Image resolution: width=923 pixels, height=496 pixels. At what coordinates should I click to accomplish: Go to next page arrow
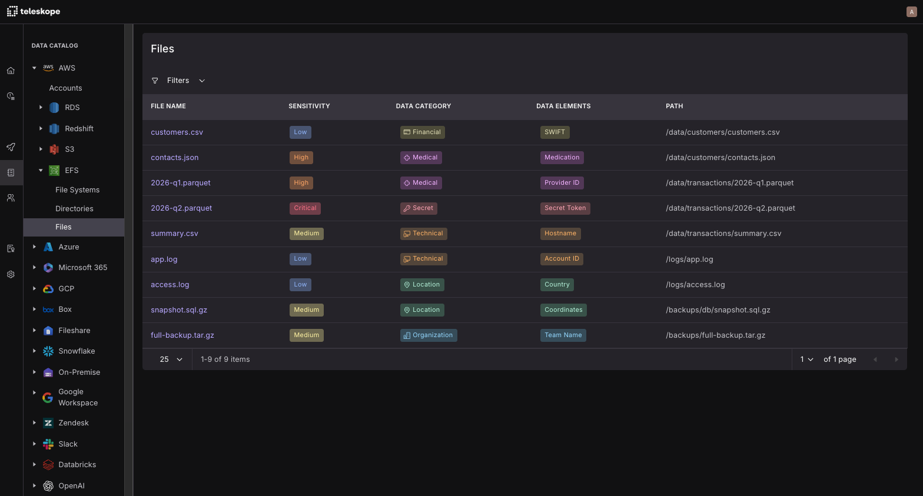click(x=897, y=359)
